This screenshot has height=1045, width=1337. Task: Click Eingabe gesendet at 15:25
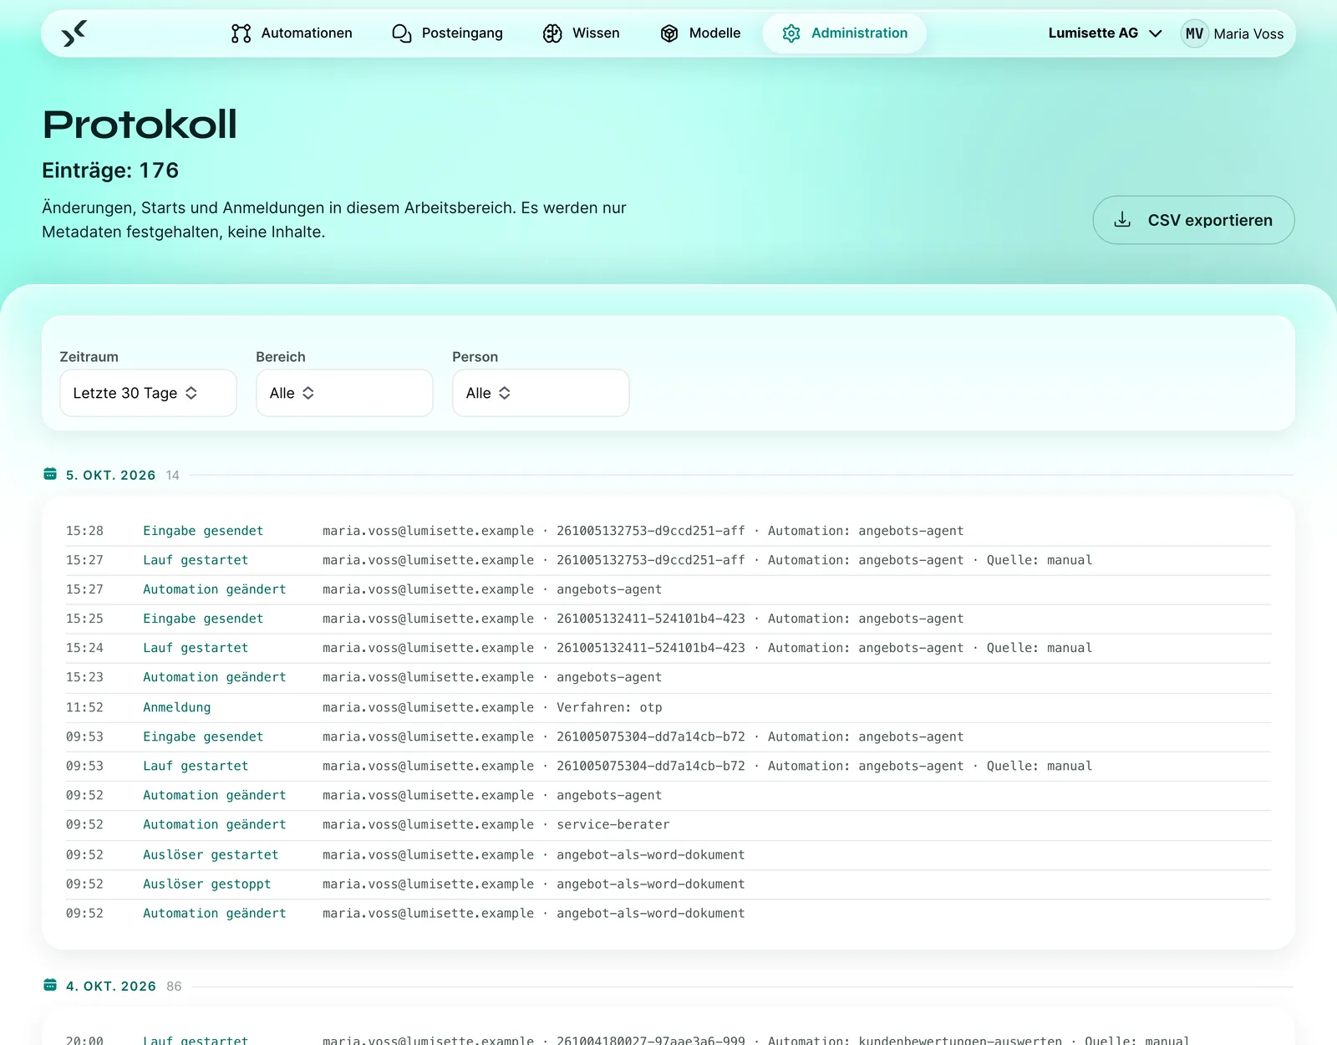[x=203, y=619]
